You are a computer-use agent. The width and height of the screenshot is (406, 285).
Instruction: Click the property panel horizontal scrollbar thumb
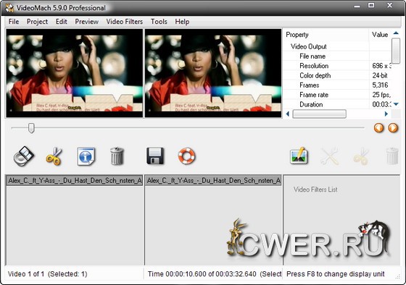pos(319,114)
